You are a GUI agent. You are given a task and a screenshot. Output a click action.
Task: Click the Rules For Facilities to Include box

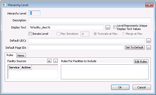(105, 72)
